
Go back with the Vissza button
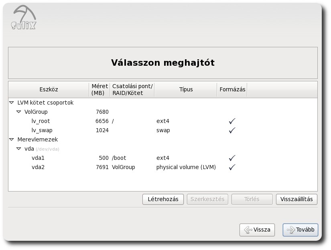click(x=257, y=230)
